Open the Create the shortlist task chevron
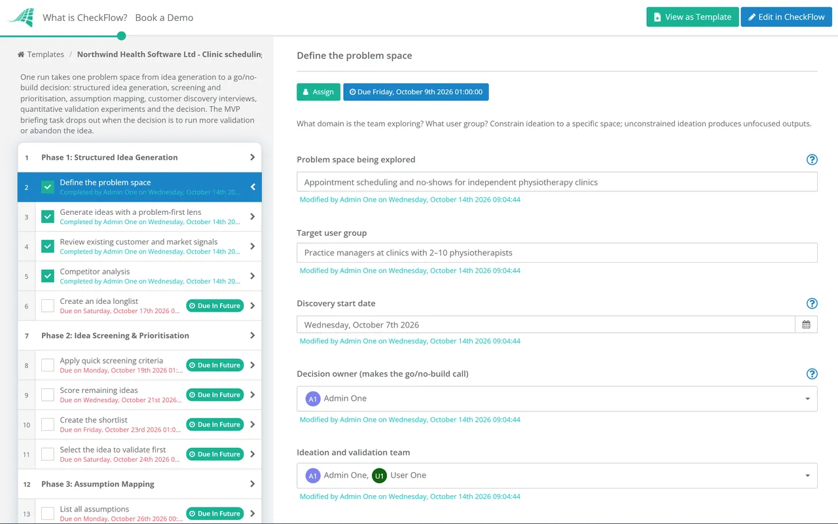The image size is (838, 524). point(253,424)
